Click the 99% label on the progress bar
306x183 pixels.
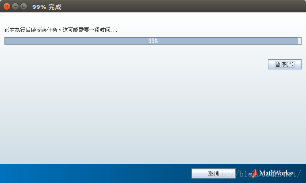point(153,41)
